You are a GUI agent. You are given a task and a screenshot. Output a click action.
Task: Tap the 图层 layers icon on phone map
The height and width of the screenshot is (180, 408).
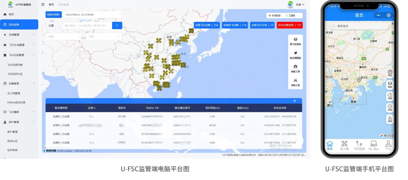tap(390, 84)
